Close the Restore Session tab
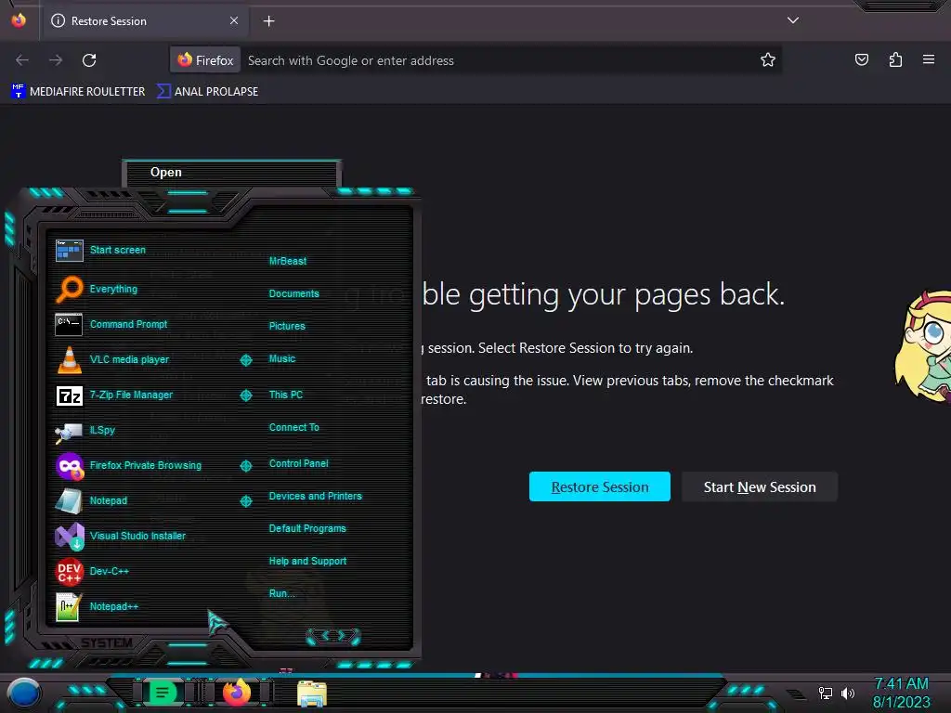Image resolution: width=951 pixels, height=713 pixels. (x=233, y=20)
